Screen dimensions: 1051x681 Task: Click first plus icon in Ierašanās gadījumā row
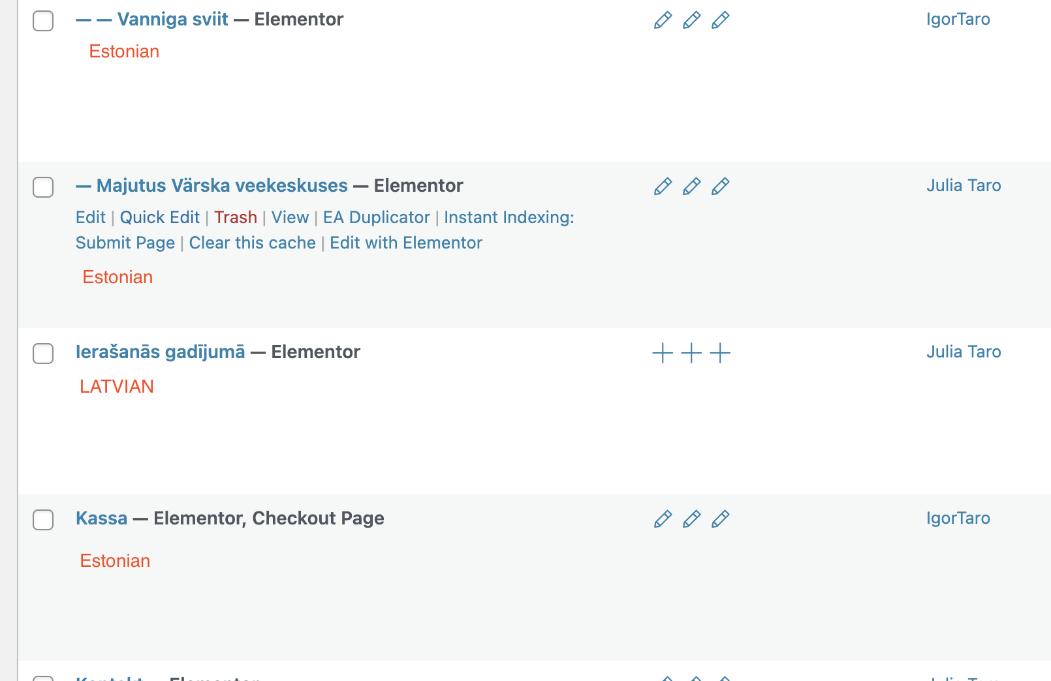(x=663, y=353)
